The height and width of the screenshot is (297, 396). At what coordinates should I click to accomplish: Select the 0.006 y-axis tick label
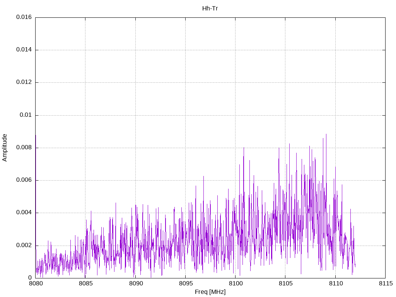(24, 180)
